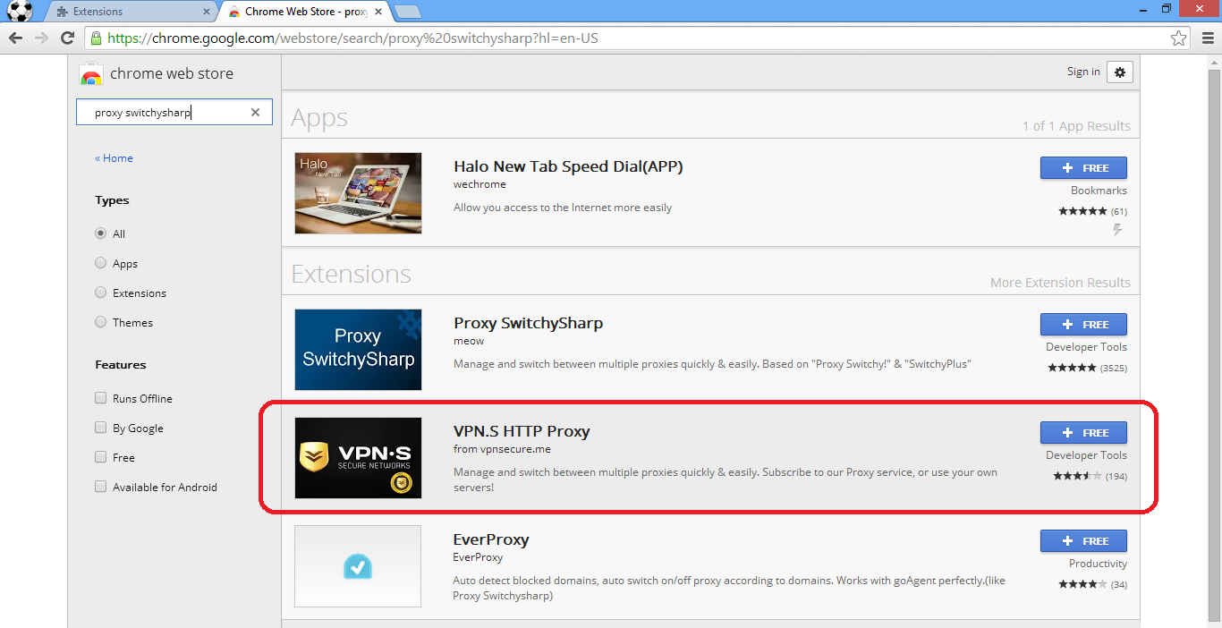
Task: Check Available for Android filter
Action: pos(100,487)
